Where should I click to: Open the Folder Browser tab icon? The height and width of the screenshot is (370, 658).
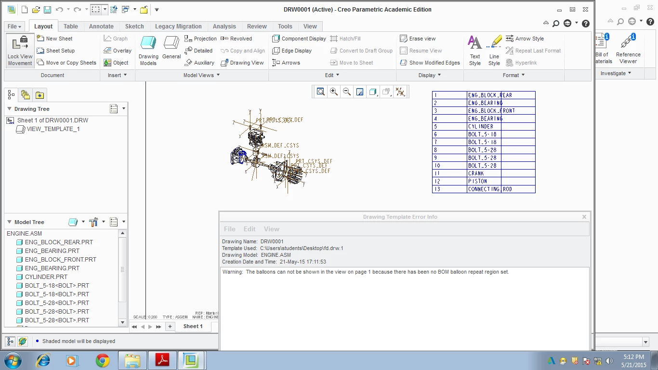[26, 95]
